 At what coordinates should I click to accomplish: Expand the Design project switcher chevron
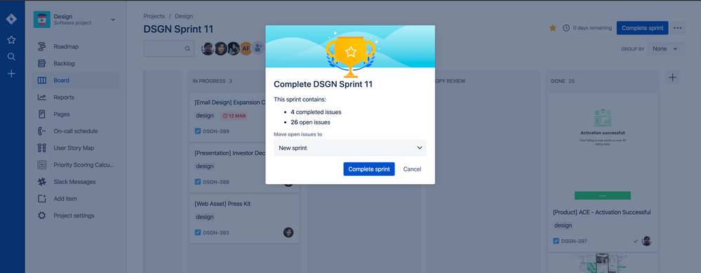(113, 20)
